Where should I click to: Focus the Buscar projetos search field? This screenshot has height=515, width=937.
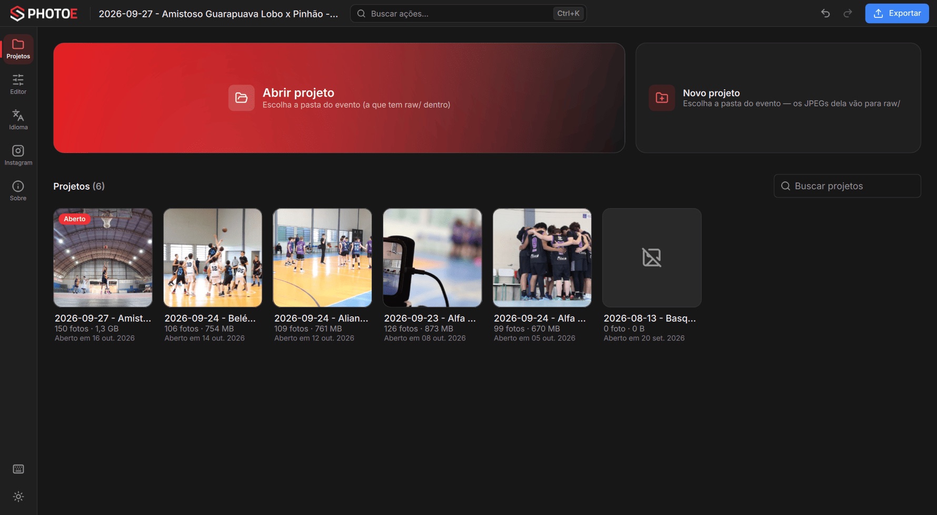(848, 186)
